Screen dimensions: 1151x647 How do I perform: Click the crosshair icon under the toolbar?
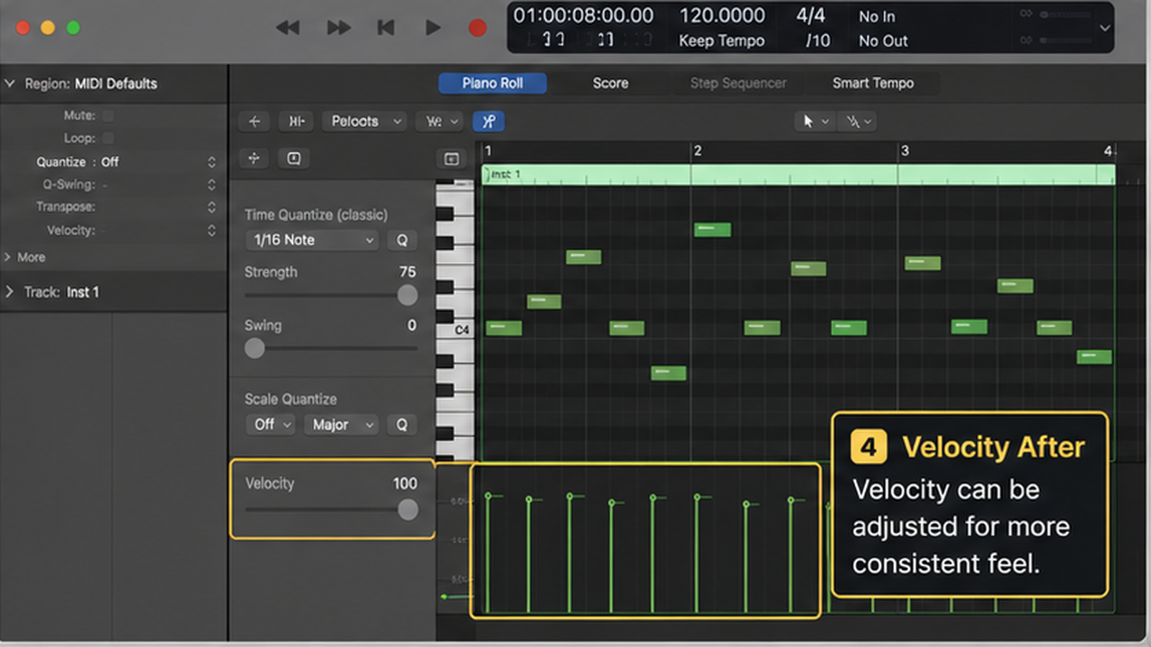(254, 158)
